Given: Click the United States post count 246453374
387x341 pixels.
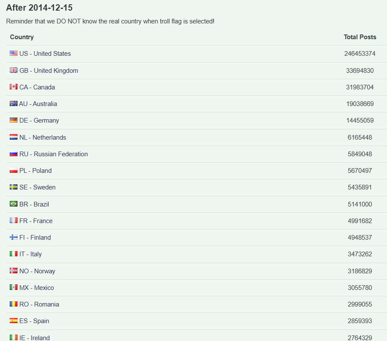Looking at the screenshot, I should coord(360,54).
